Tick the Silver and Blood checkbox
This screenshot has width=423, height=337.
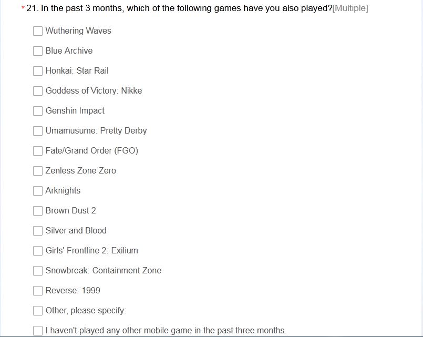point(38,231)
